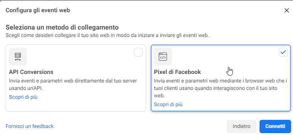This screenshot has width=293, height=135.
Task: Go back with the Indietro button
Action: click(241, 126)
